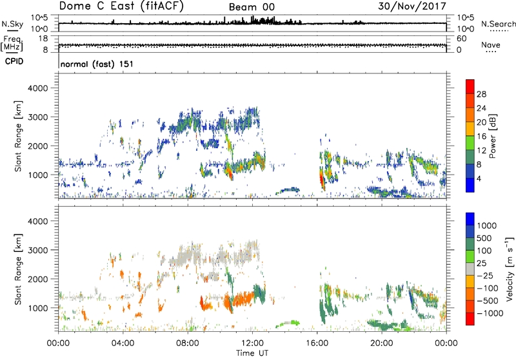The image size is (516, 357).
Task: Click the orange segment of Velocity colorbar
Action: click(470, 294)
